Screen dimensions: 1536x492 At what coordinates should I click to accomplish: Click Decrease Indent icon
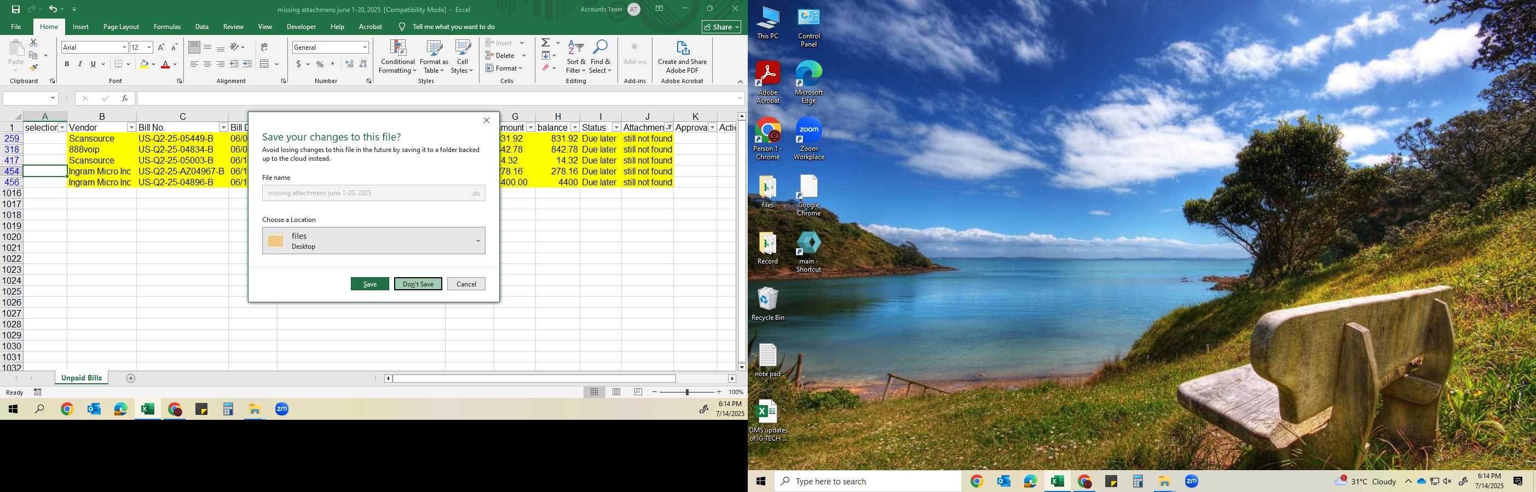[x=234, y=64]
